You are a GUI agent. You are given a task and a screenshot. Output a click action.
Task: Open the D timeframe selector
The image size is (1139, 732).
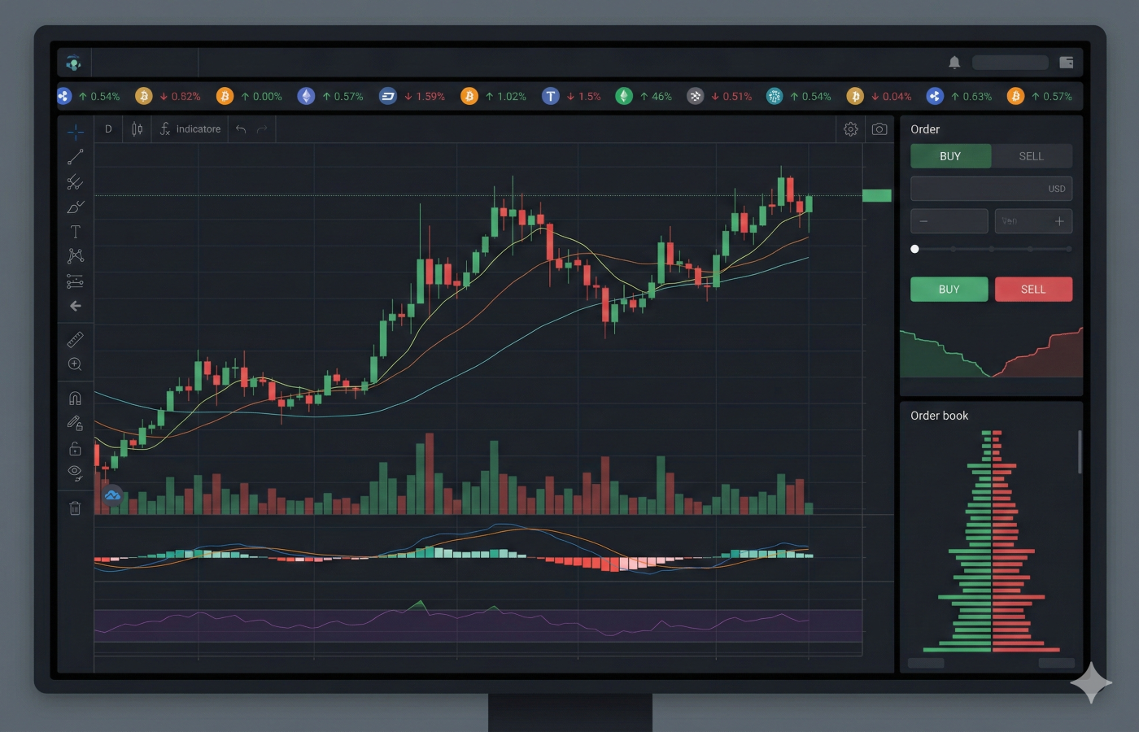click(107, 129)
